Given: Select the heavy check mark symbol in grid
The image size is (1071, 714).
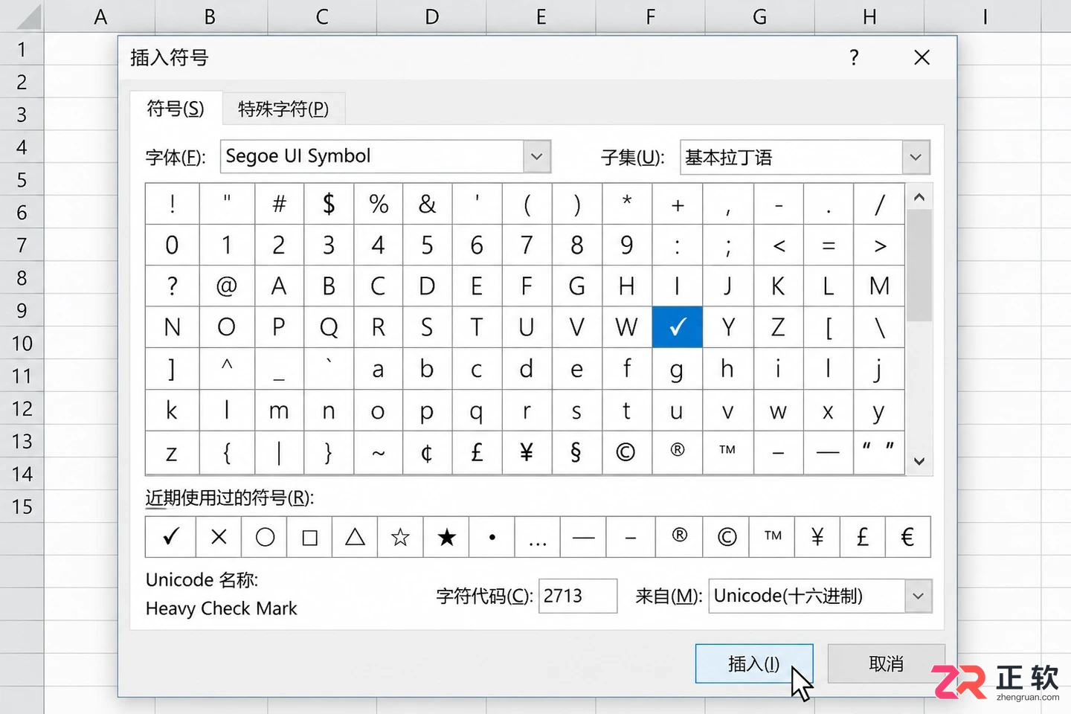Looking at the screenshot, I should (x=677, y=327).
